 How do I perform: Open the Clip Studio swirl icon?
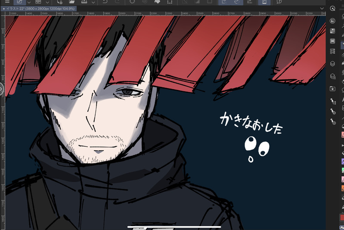(38, 2)
